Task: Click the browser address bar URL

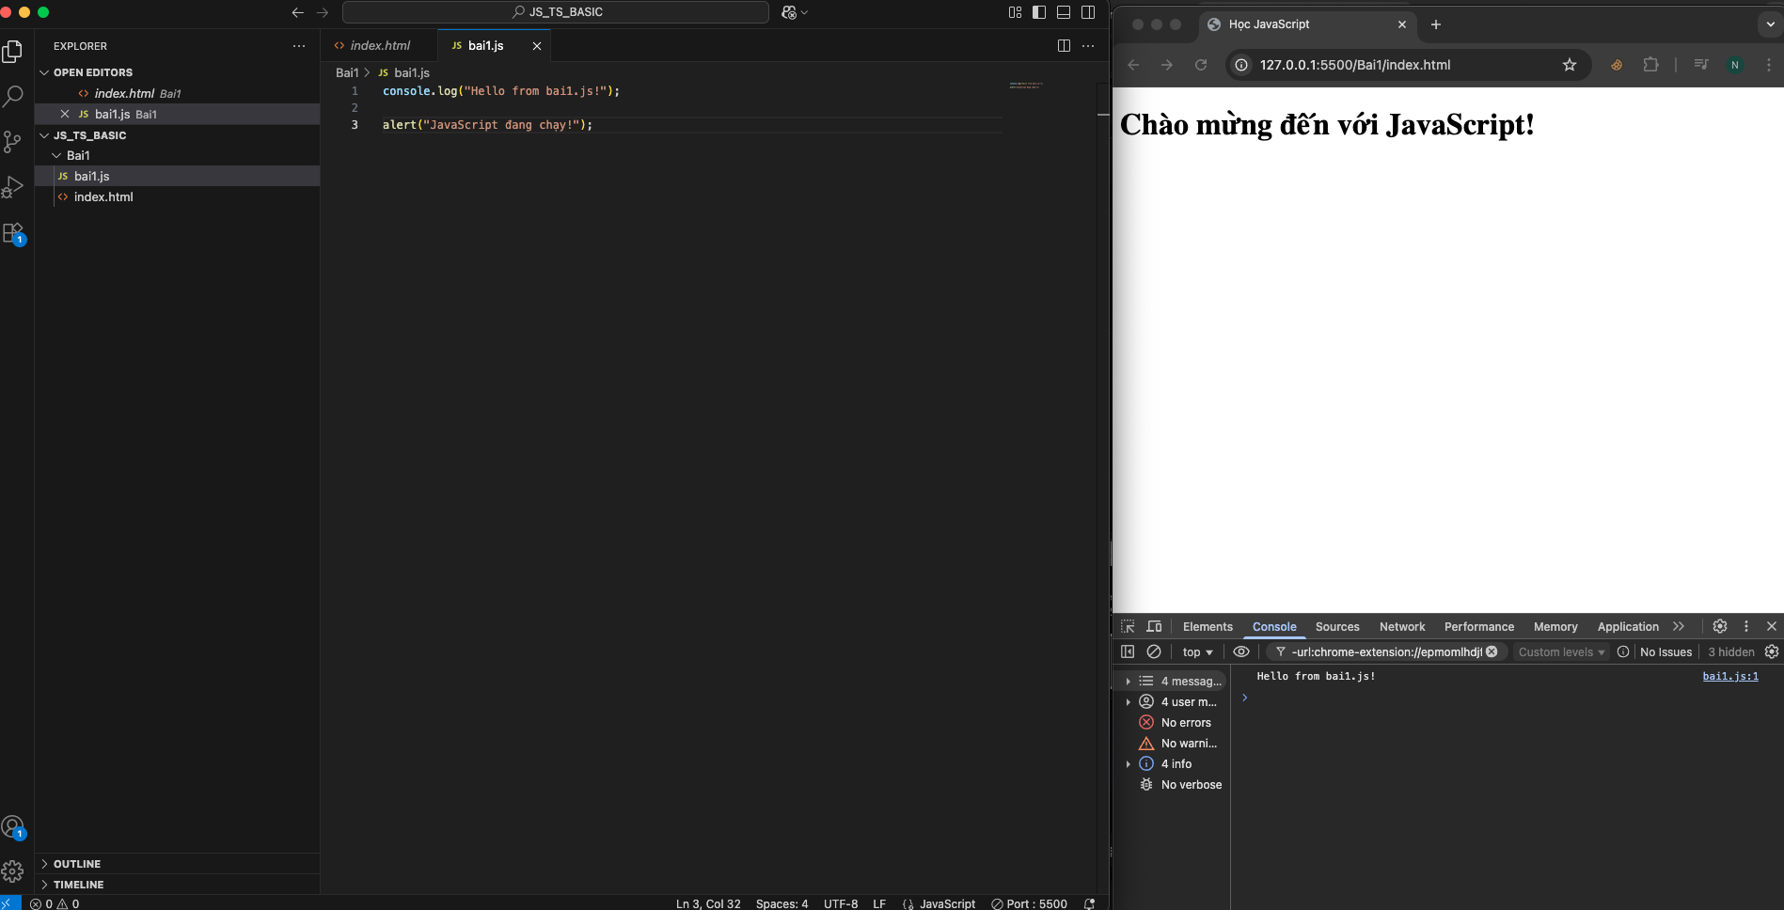Action: 1354,65
